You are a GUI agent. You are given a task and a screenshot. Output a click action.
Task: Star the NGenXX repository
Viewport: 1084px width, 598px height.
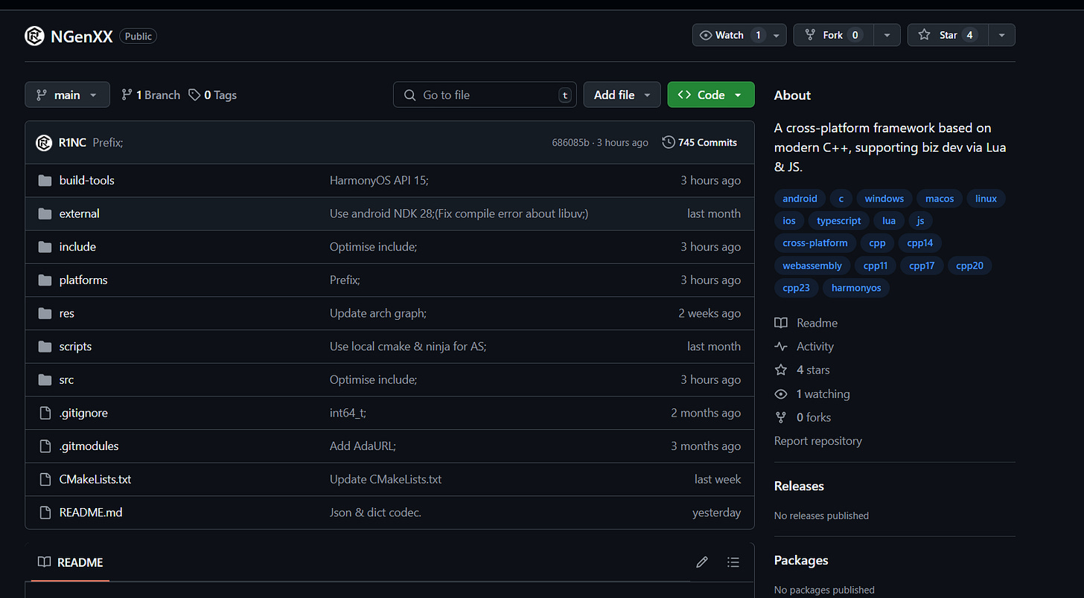point(948,35)
